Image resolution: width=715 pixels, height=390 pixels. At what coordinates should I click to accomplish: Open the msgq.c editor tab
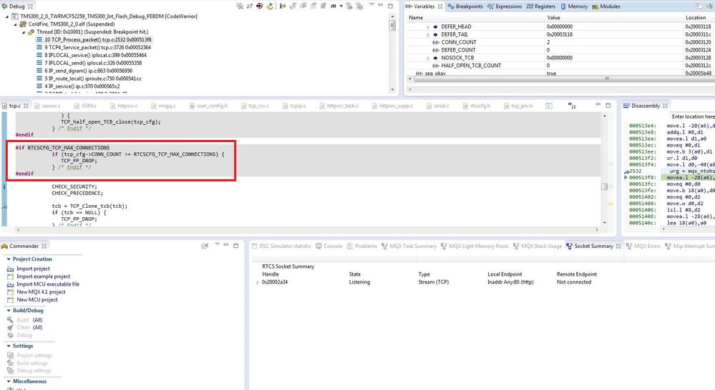tap(163, 106)
